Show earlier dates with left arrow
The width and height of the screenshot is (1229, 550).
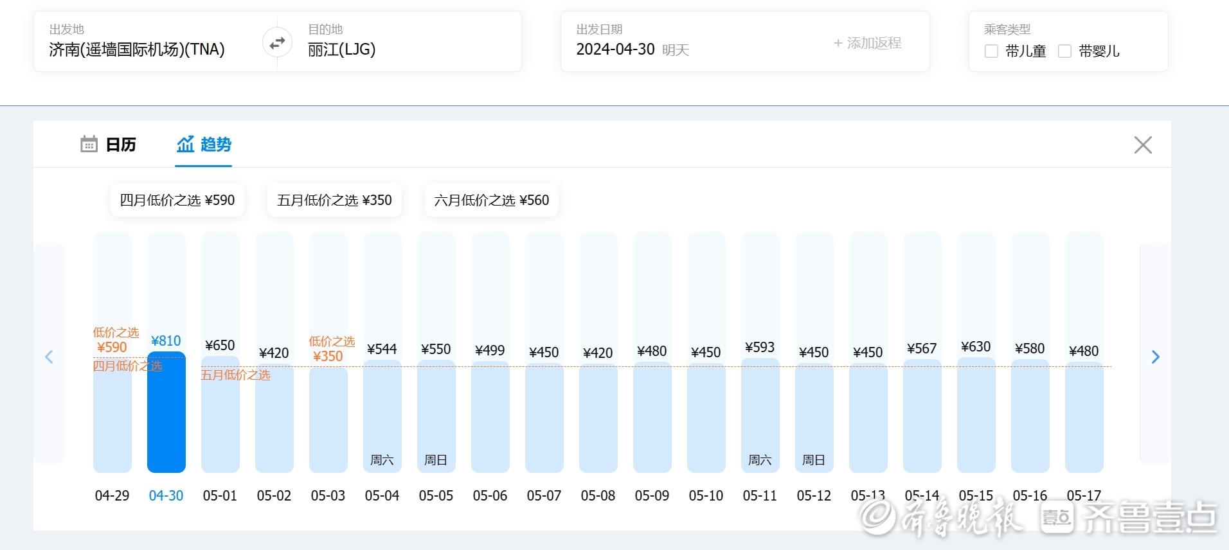(x=49, y=357)
